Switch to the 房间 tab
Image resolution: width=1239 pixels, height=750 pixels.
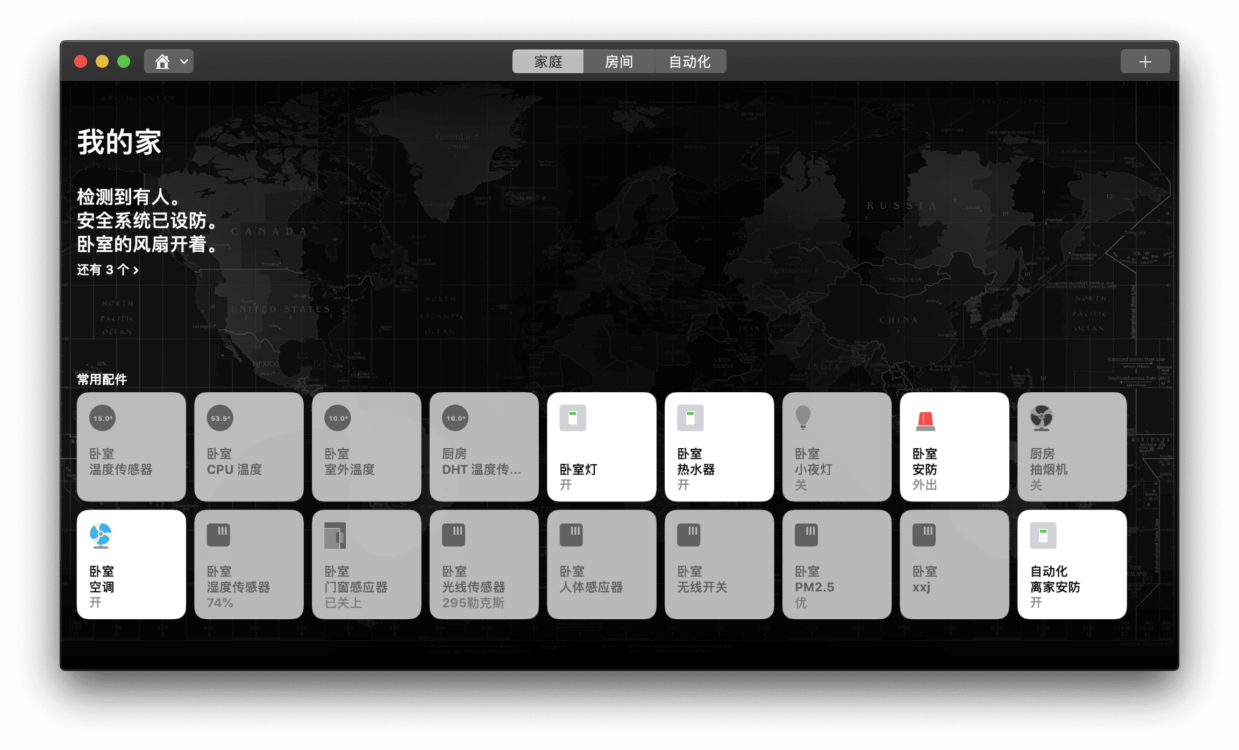pyautogui.click(x=619, y=61)
